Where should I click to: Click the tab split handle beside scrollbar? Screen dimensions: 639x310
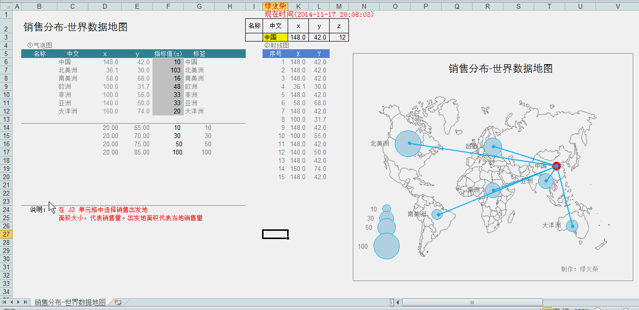[392, 302]
